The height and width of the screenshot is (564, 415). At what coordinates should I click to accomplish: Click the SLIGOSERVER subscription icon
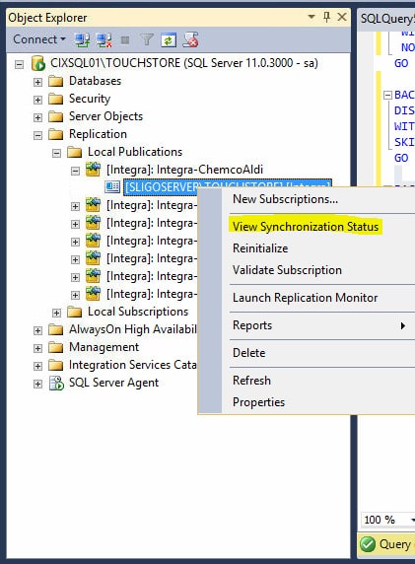coord(112,186)
